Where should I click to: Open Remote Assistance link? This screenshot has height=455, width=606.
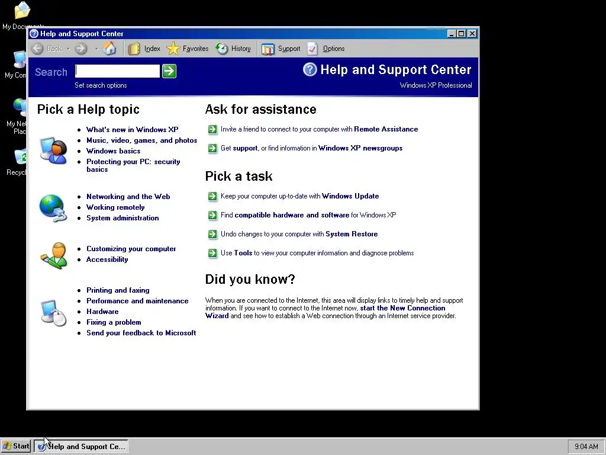(x=386, y=129)
